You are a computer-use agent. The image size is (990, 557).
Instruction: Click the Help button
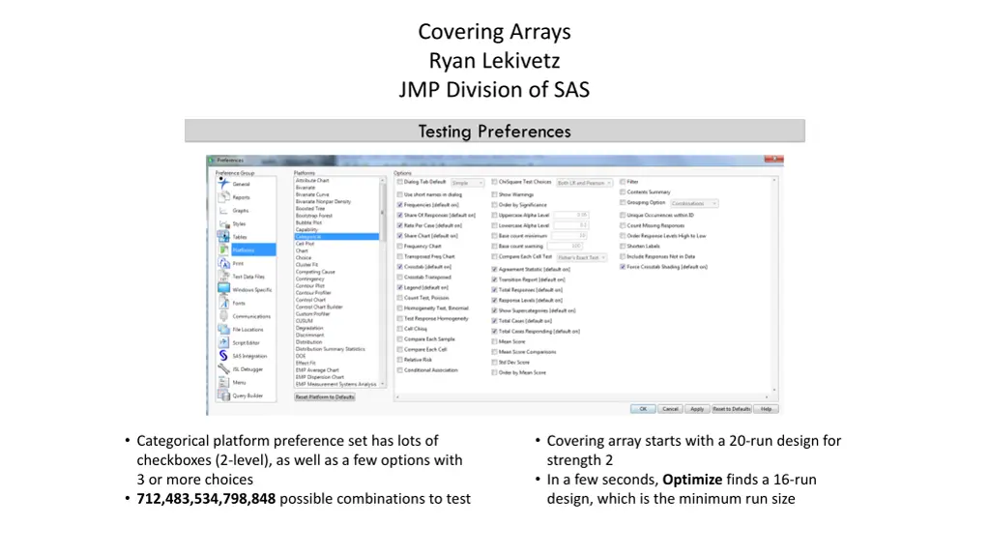tap(766, 409)
